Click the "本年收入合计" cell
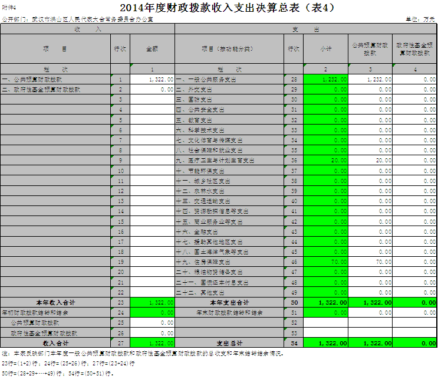 tap(55, 302)
